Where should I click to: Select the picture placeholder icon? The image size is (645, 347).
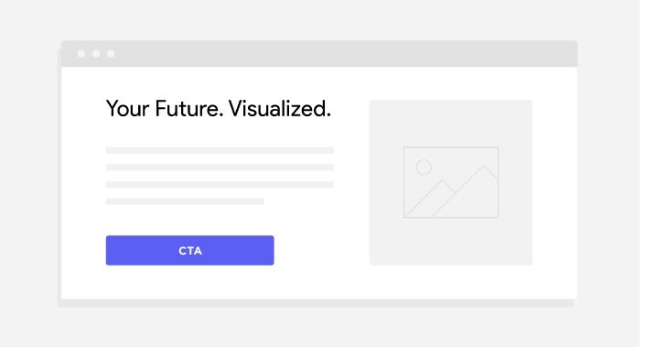pyautogui.click(x=451, y=182)
